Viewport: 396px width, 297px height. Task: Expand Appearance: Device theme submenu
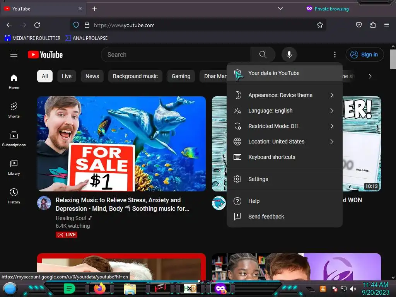pyautogui.click(x=285, y=95)
